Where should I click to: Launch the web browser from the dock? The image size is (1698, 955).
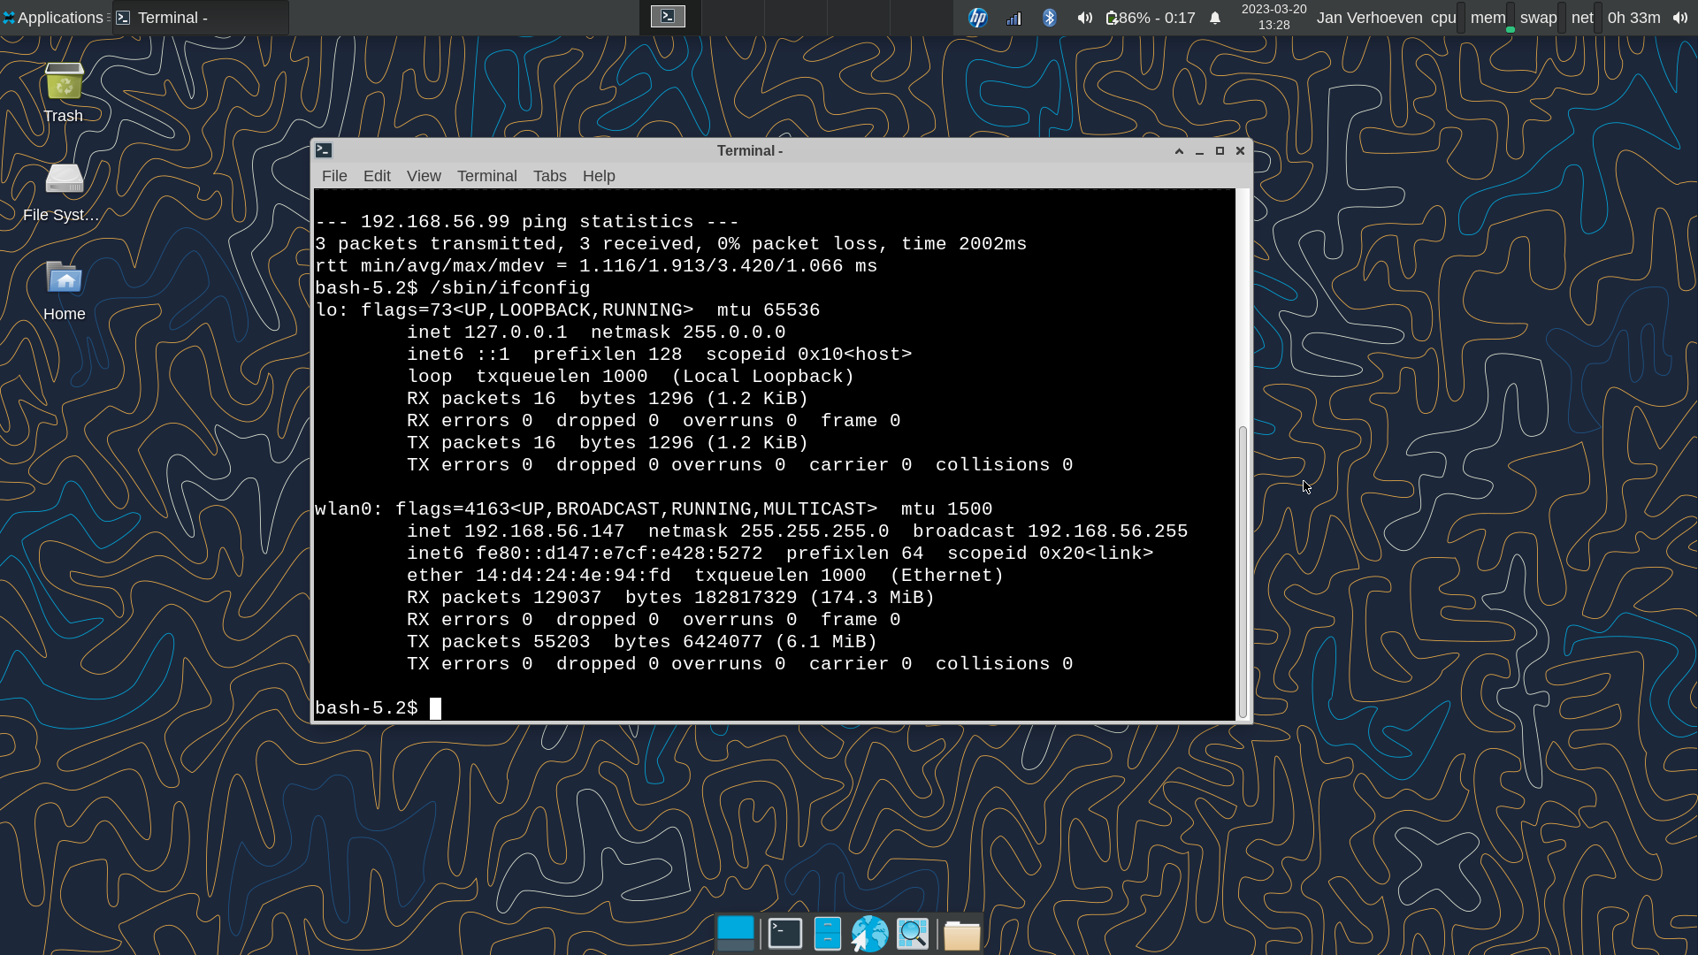pos(869,934)
